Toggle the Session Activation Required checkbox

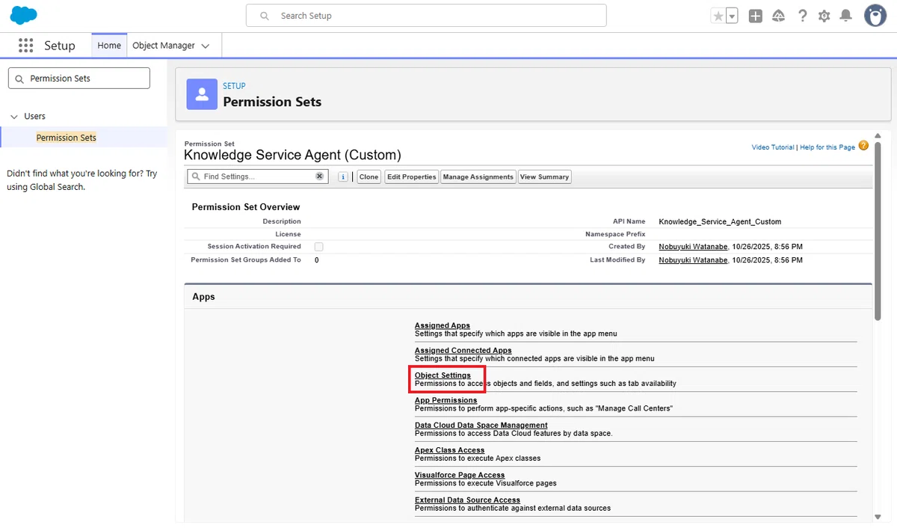(319, 247)
